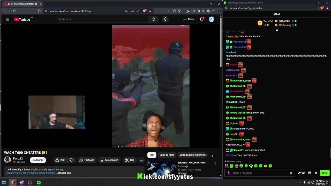Click the YouTube search magnifier button
The image size is (331, 186).
pyautogui.click(x=154, y=19)
